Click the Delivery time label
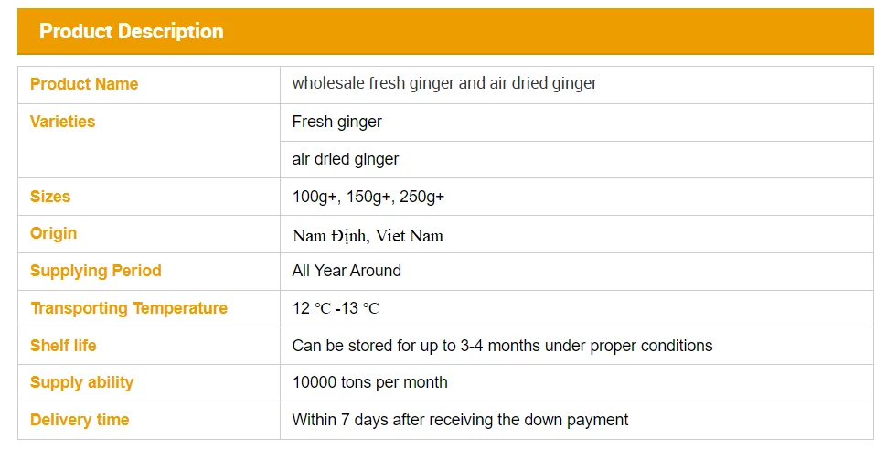Screen dimensions: 875x450 [80, 420]
